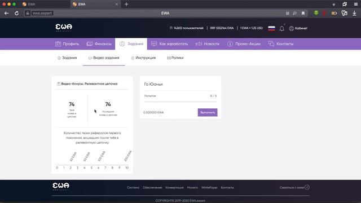Image resolution: width=361 pixels, height=203 pixels.
Task: Open the Профиль menu item
Action: tap(67, 44)
